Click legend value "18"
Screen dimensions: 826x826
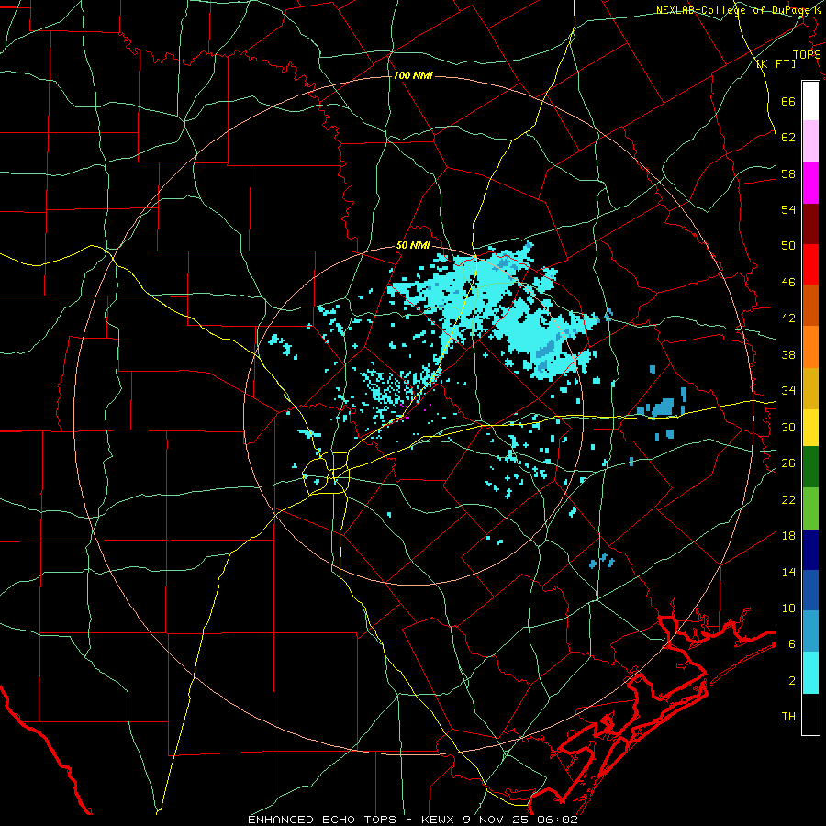pyautogui.click(x=788, y=536)
